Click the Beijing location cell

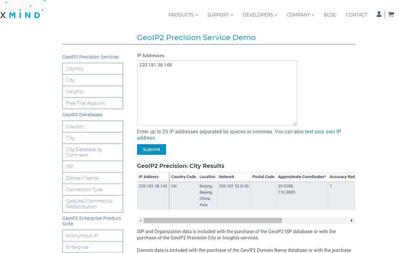pyautogui.click(x=207, y=195)
